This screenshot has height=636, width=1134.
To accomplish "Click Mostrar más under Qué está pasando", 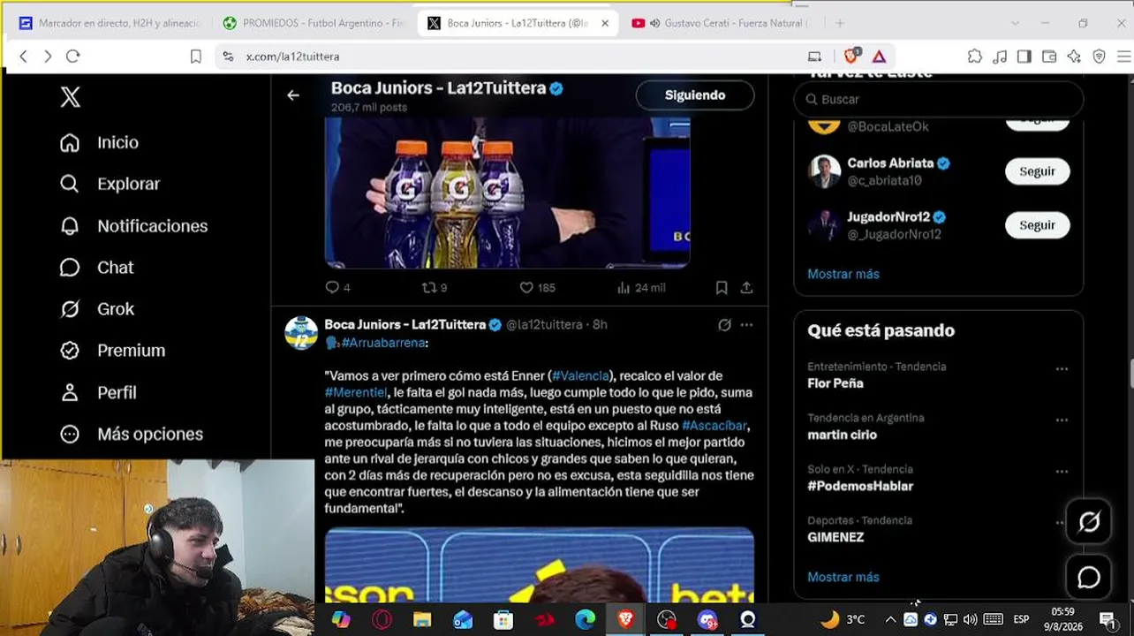I will coord(843,577).
